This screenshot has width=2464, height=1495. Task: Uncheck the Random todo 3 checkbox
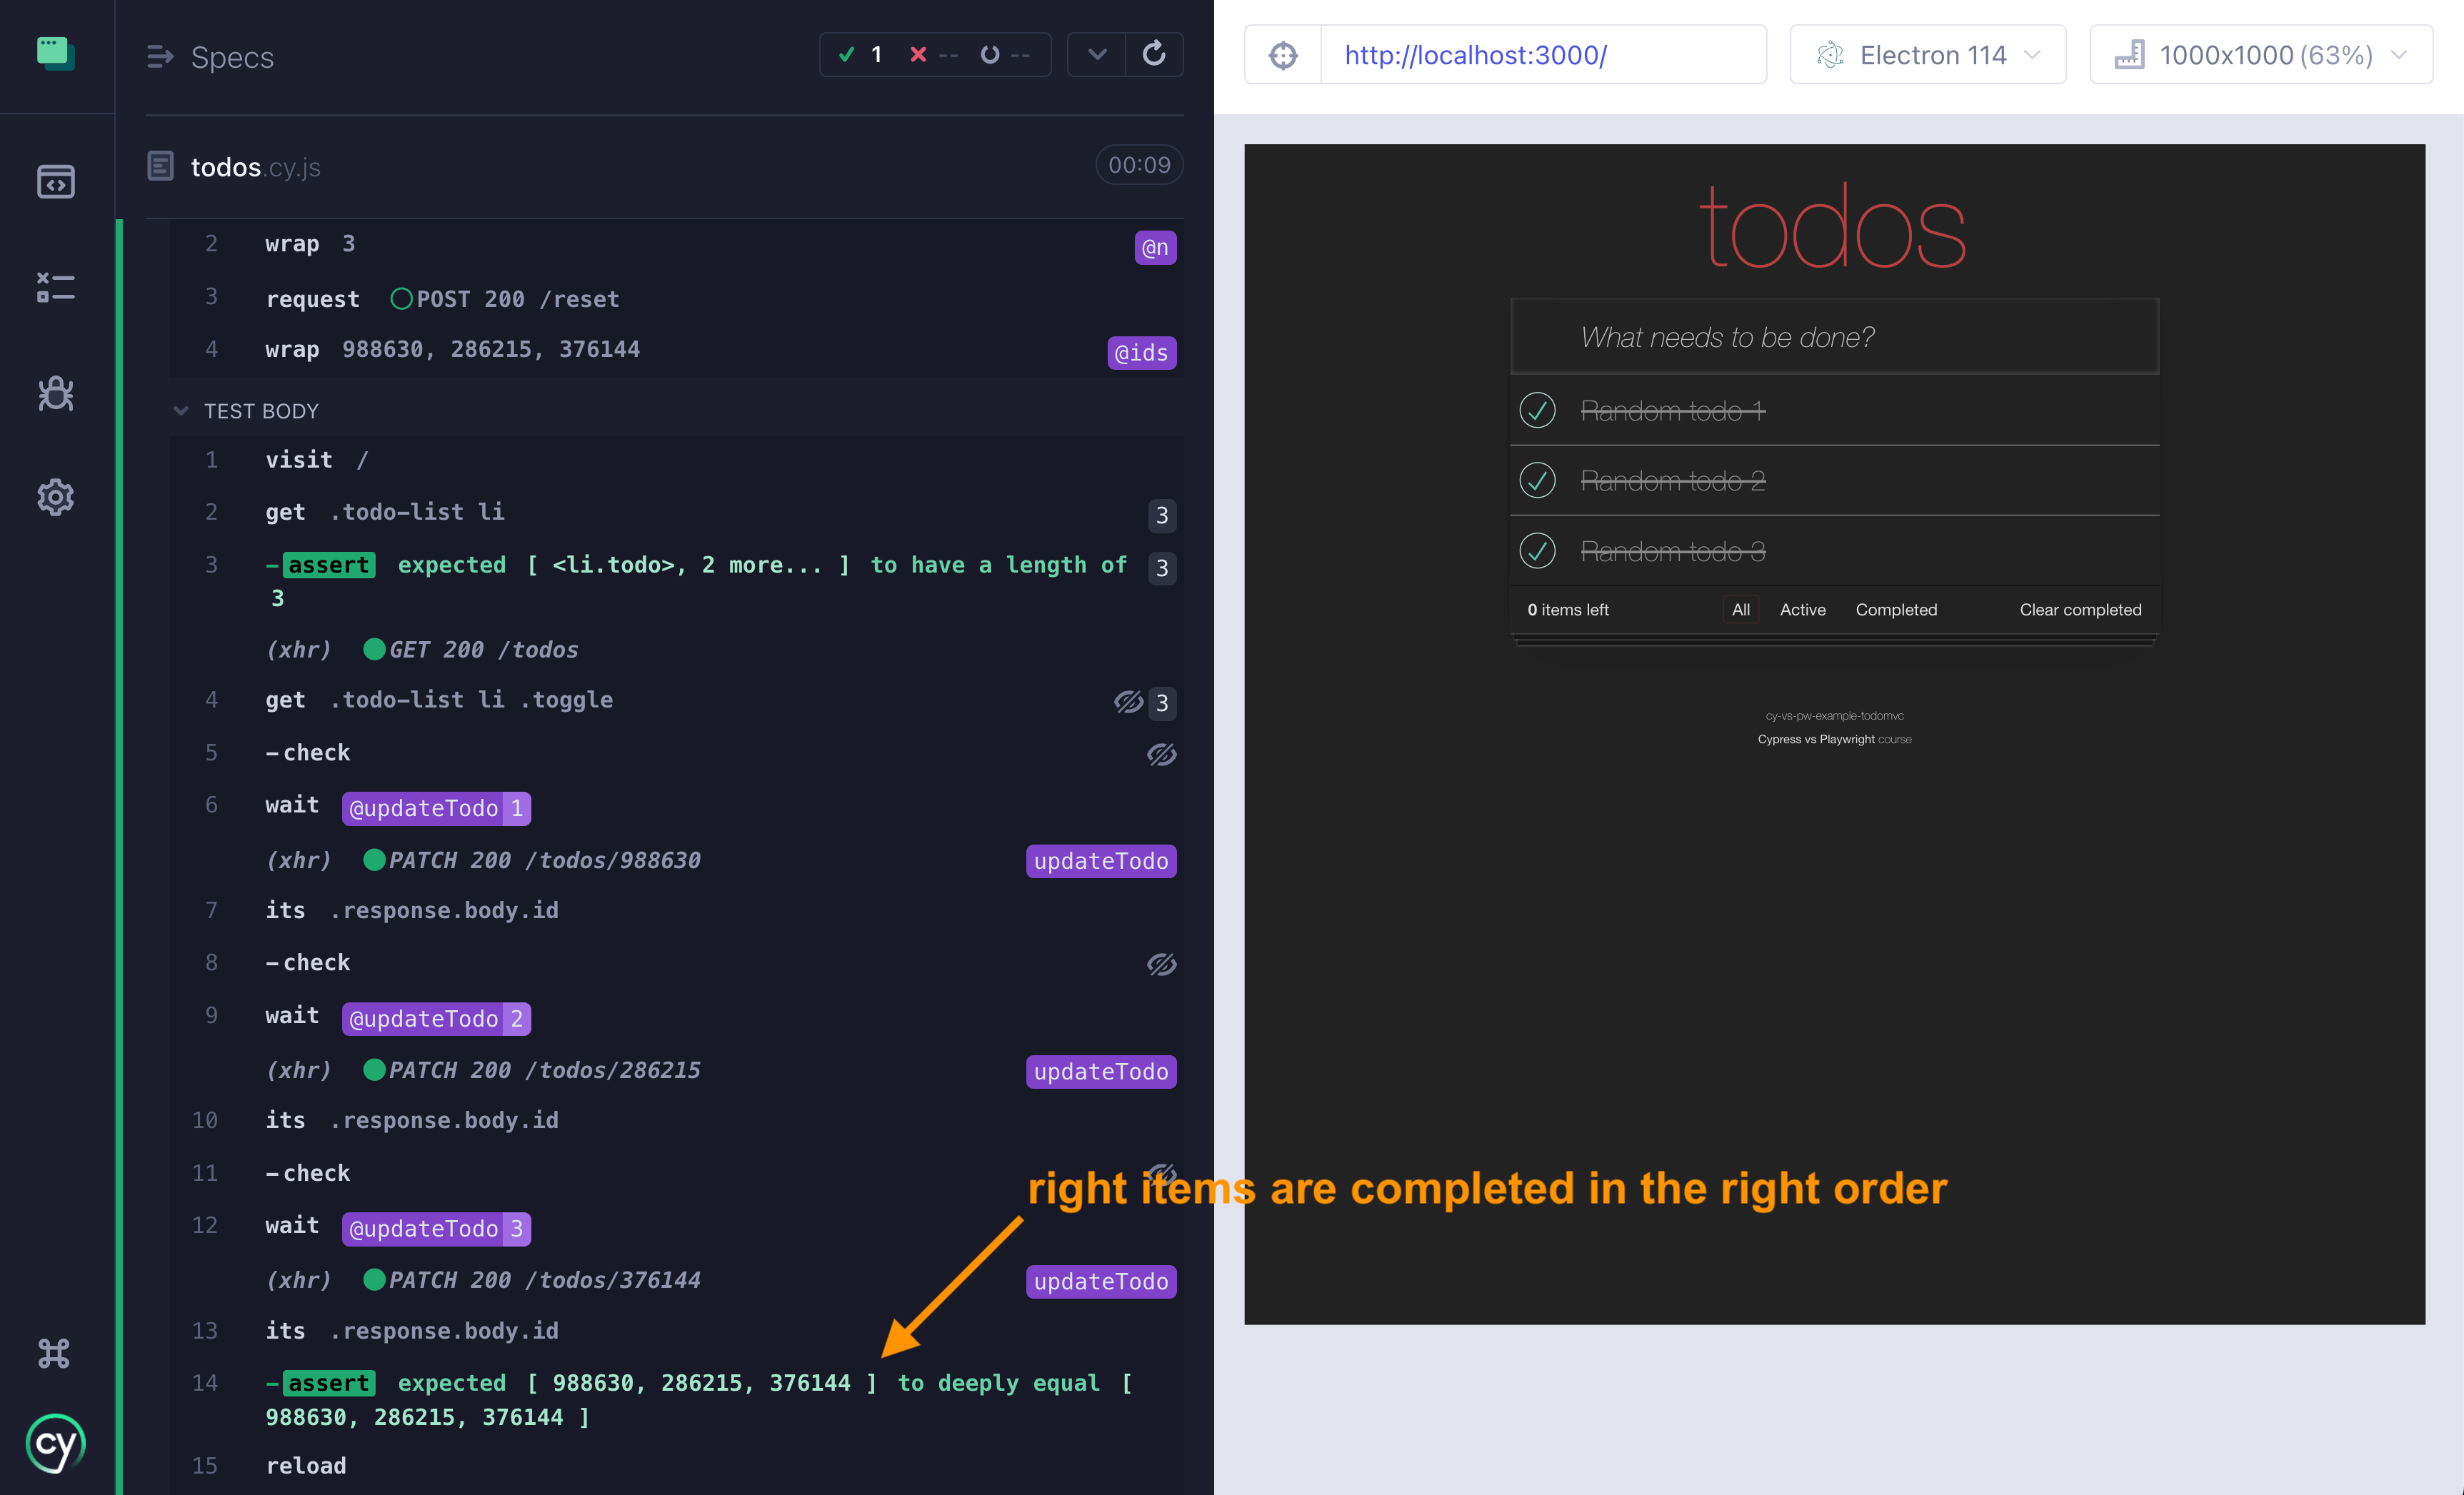click(1537, 550)
